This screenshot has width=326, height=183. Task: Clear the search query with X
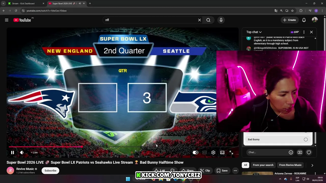199,20
